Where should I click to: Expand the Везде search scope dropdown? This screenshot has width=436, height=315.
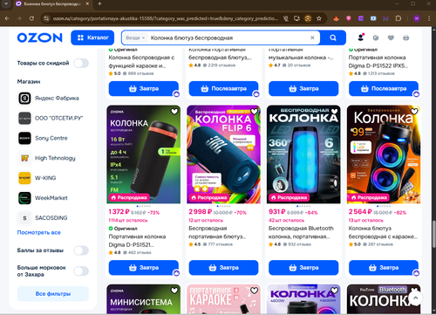pos(135,38)
